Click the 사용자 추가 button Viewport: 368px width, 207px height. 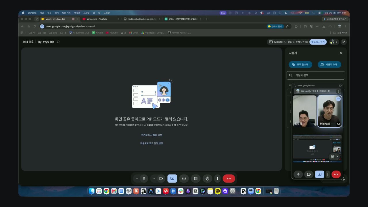tap(329, 65)
